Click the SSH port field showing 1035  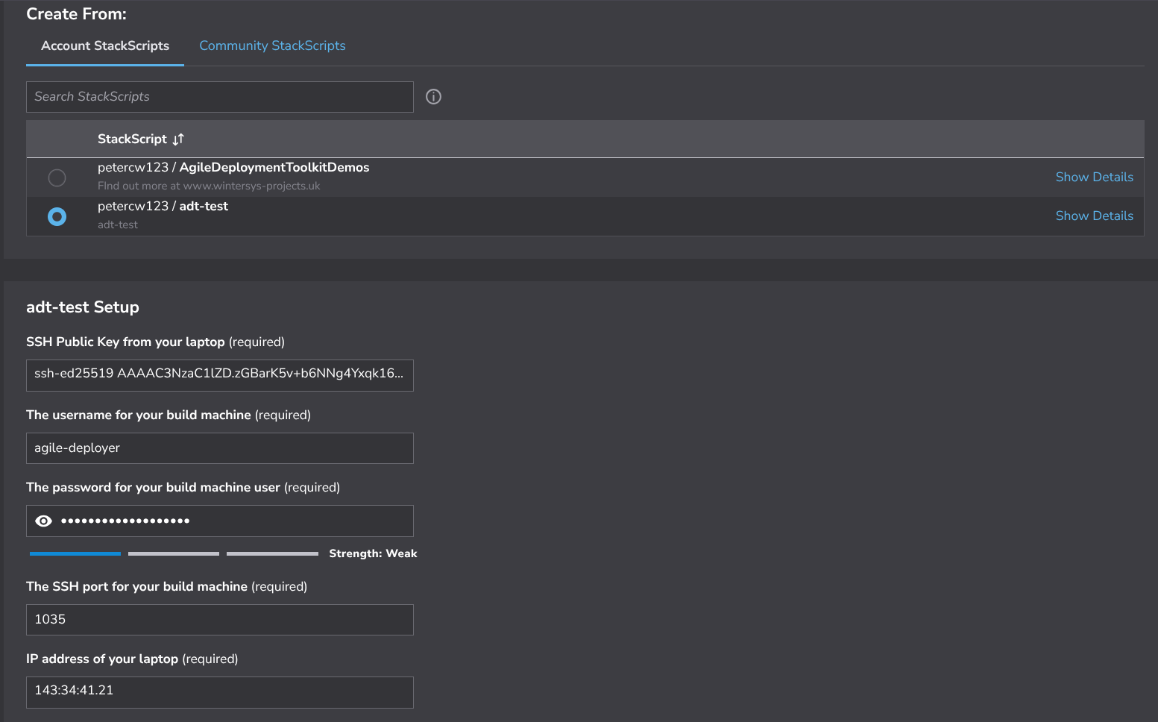point(219,620)
